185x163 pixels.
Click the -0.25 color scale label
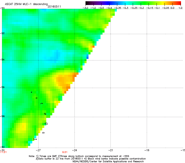(x=134, y=8)
